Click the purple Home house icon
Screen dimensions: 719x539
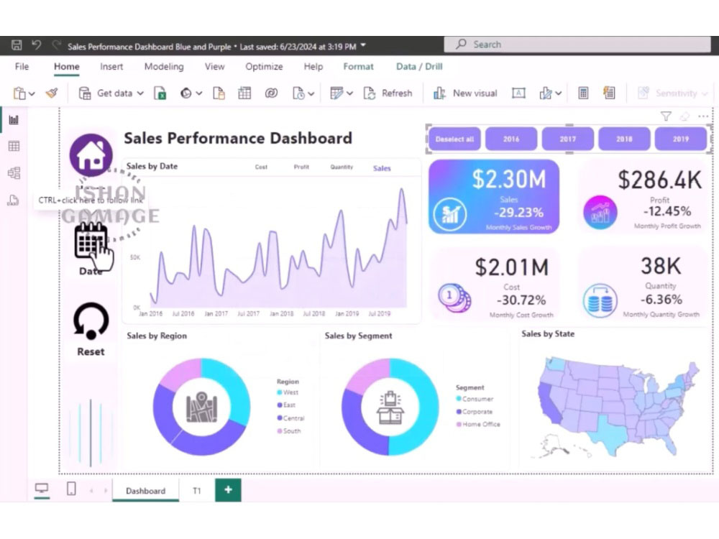(x=91, y=155)
